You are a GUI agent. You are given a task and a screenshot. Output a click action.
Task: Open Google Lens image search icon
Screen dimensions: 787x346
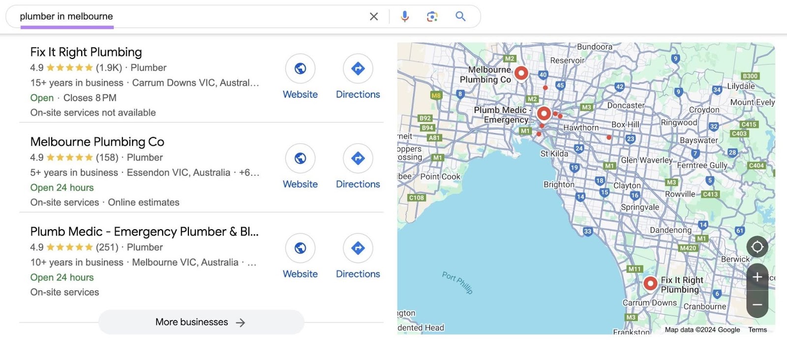[x=432, y=17]
